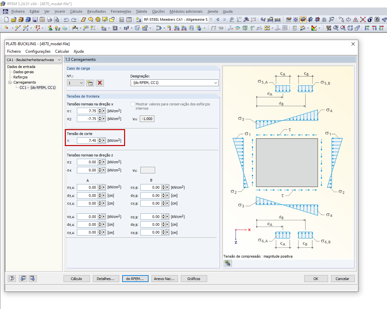Screen dimensions: 387x309
Task: Click the New model icon in toolbar
Action: click(7, 20)
